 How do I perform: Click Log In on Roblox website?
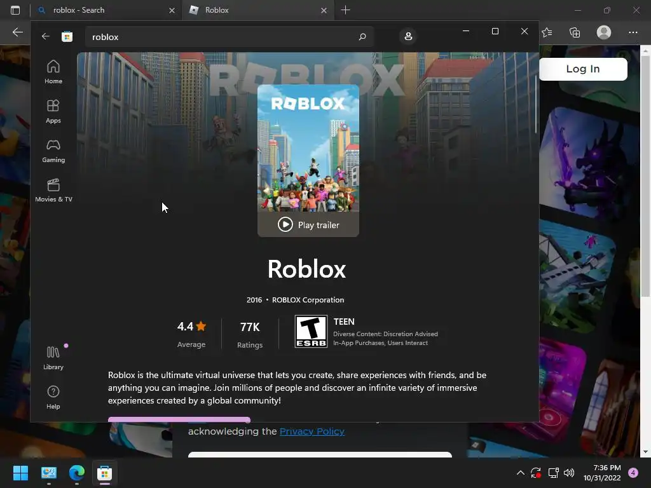coord(583,69)
